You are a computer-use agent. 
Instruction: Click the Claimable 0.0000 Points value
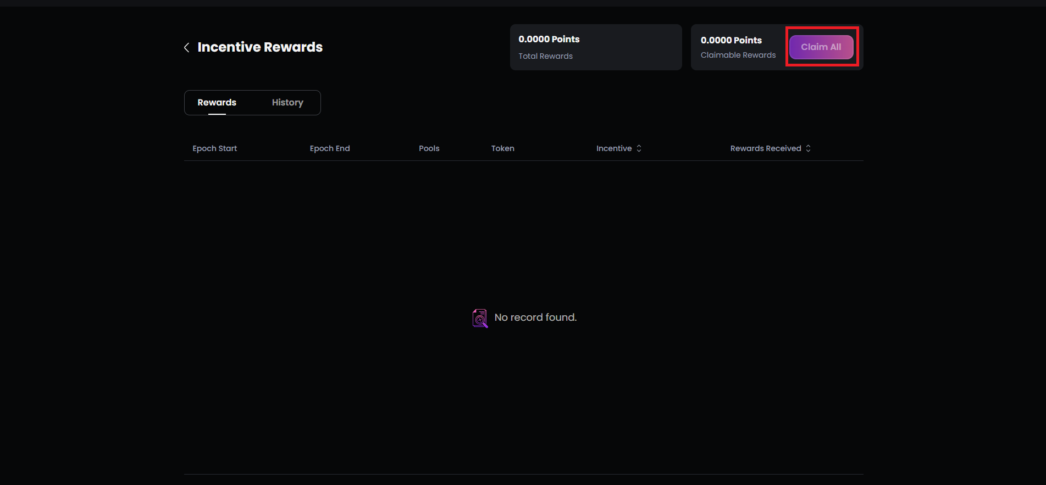click(730, 40)
